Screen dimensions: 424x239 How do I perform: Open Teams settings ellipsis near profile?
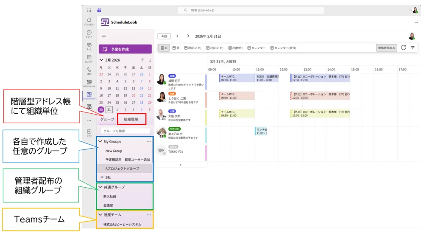(x=410, y=10)
